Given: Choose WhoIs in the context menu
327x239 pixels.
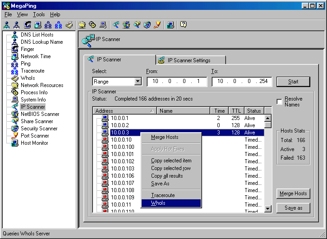Looking at the screenshot, I should tap(171, 203).
